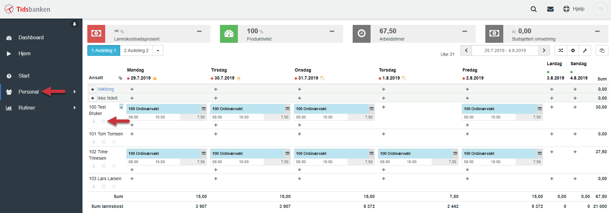The height and width of the screenshot is (213, 611).
Task: Collapse the Produktivitet widget
Action: pos(332,31)
